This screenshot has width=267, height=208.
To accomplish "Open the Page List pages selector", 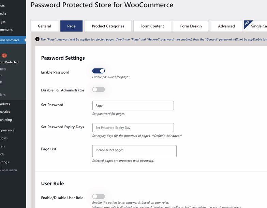I will coord(134,151).
